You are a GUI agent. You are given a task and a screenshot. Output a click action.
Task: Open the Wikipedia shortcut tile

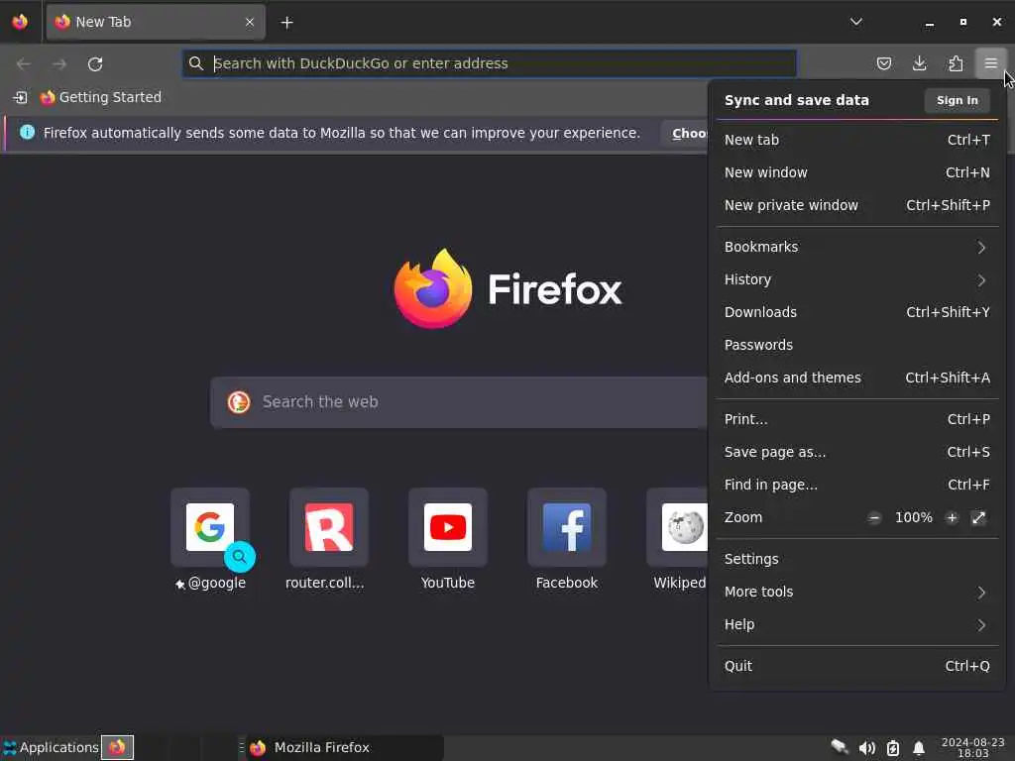point(677,540)
